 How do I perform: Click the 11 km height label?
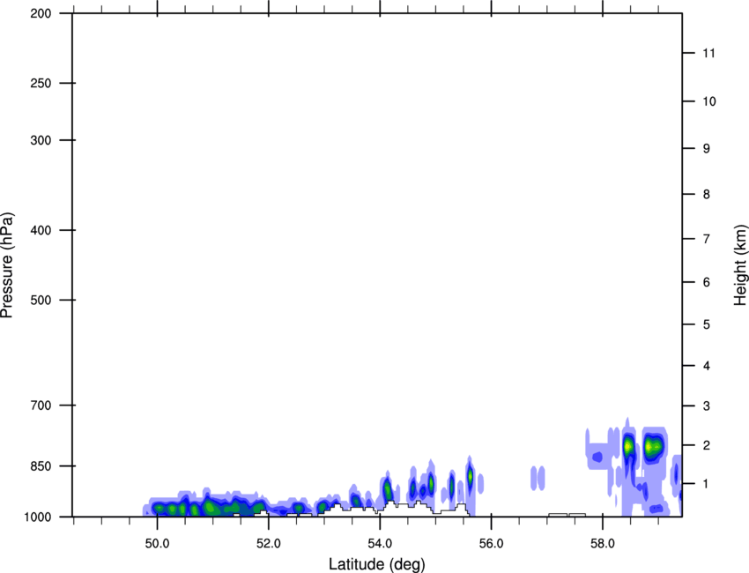click(x=708, y=53)
